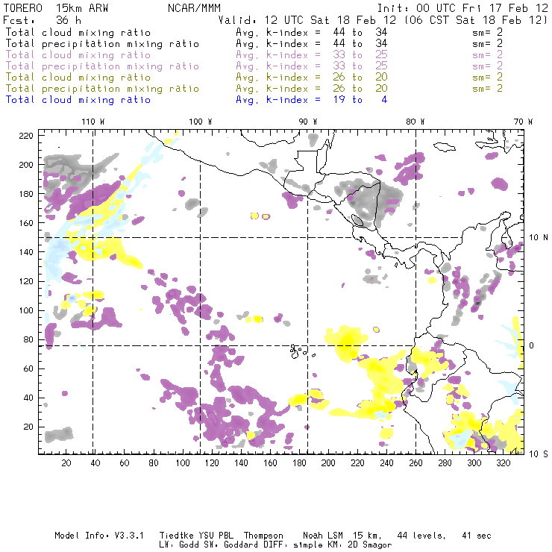Click the blue "19 to 4" k-index range

[x=360, y=100]
